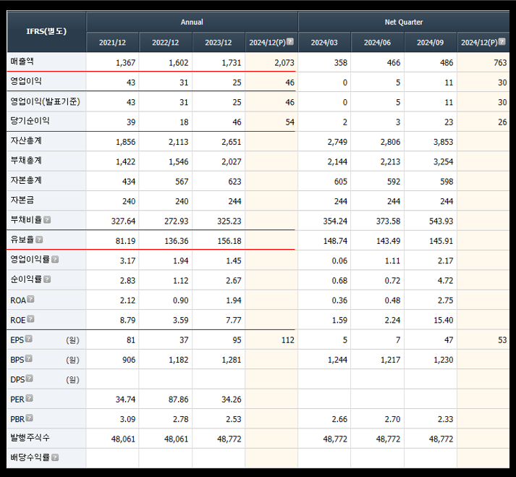516x477 pixels.
Task: Click 매출액 value 2,073 for 2024/12(P)
Action: click(284, 63)
